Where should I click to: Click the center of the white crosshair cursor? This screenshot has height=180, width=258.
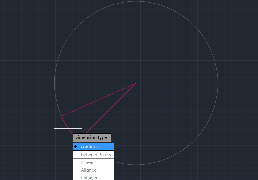[x=68, y=128]
